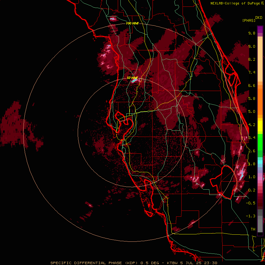Click the 1.0 value on the color scale
This screenshot has width=265, height=265.
point(252,177)
